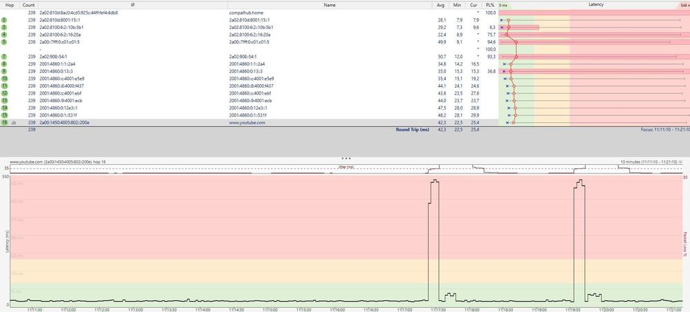
Task: Sort by the Hop column header
Action: (10, 5)
